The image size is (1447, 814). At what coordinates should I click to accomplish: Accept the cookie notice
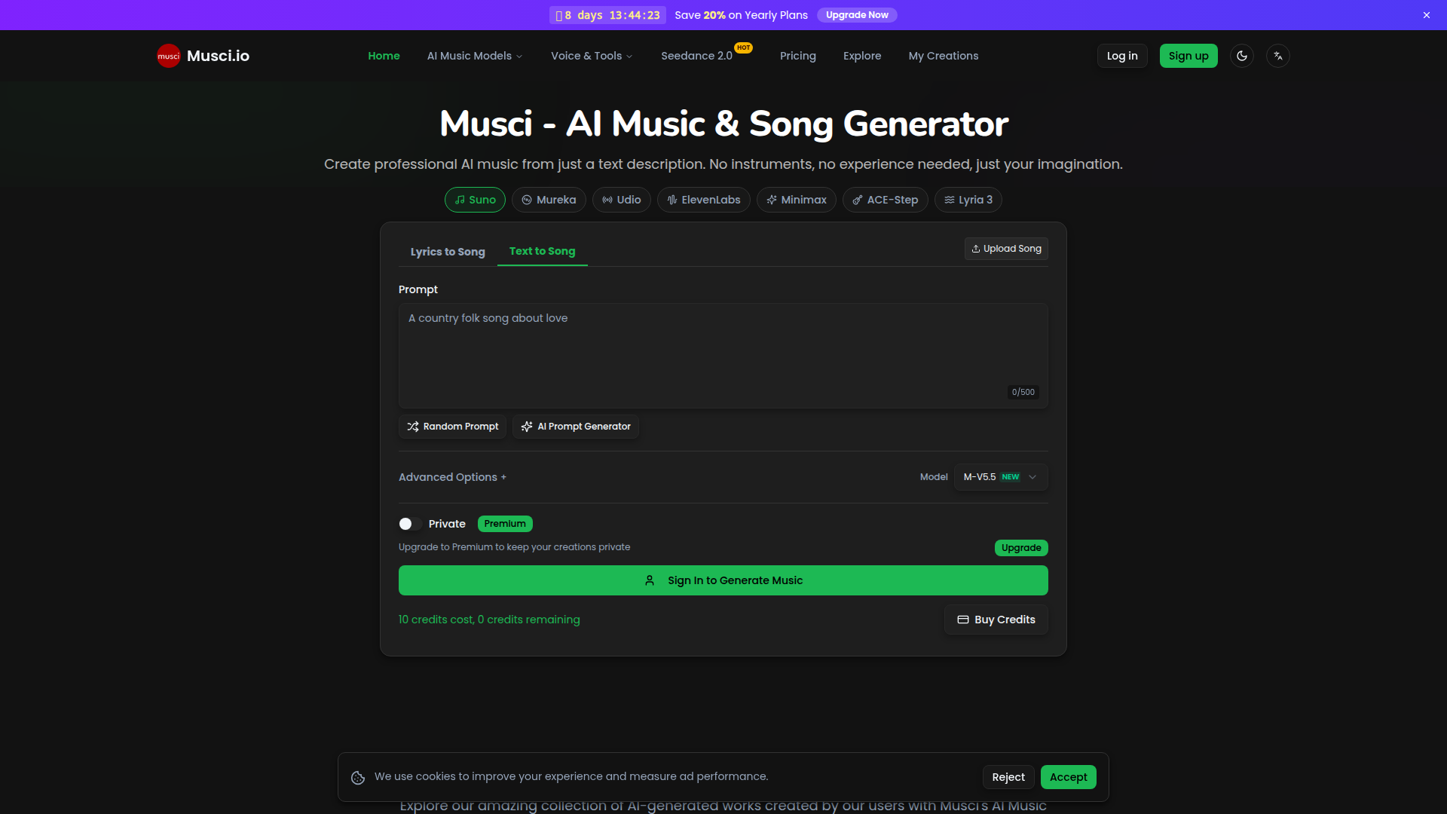[1069, 777]
